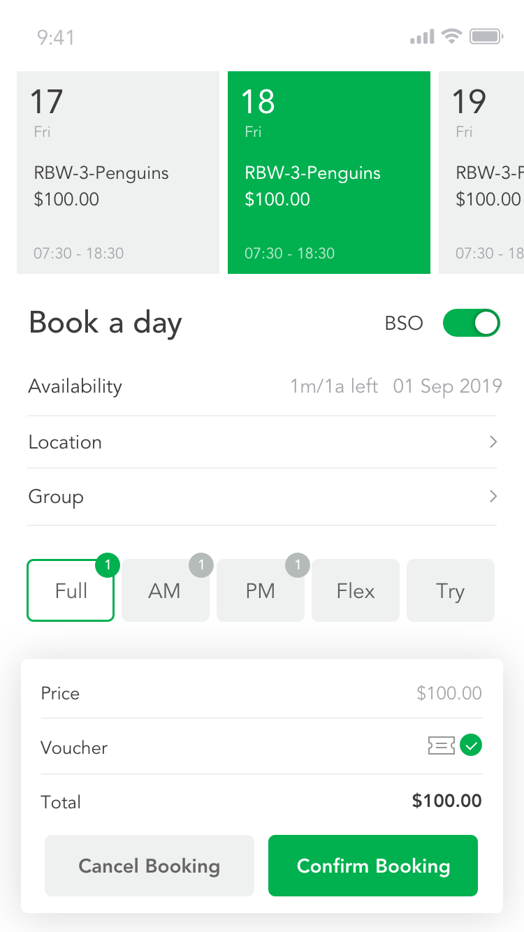Toggle the BSO switch off

[x=472, y=323]
